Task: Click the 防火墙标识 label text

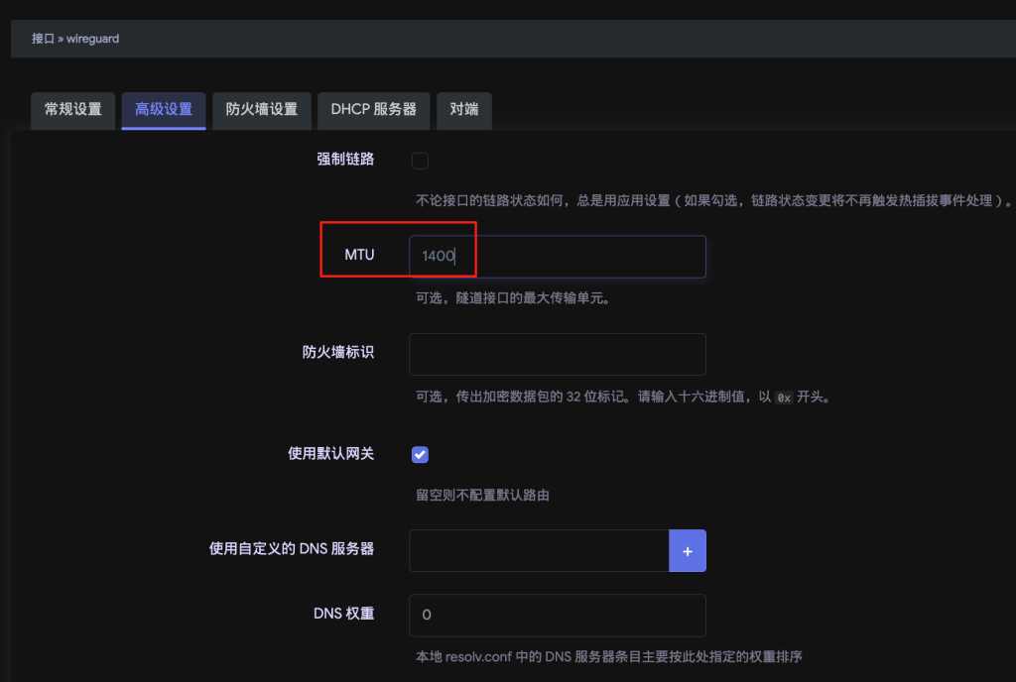Action: 338,353
